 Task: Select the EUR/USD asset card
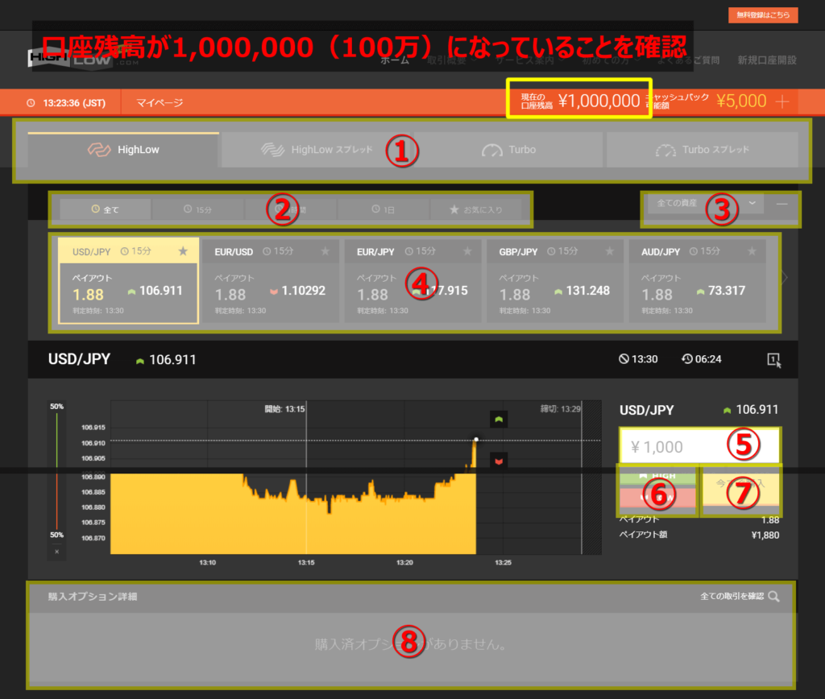coord(271,280)
